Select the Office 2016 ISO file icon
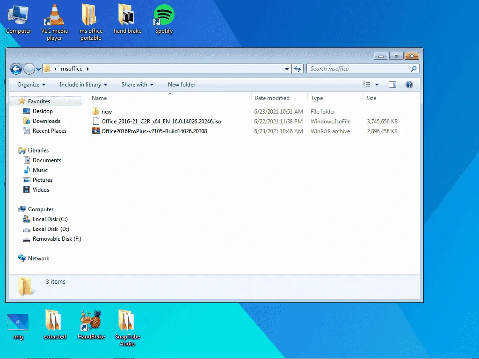The image size is (479, 359). 96,121
